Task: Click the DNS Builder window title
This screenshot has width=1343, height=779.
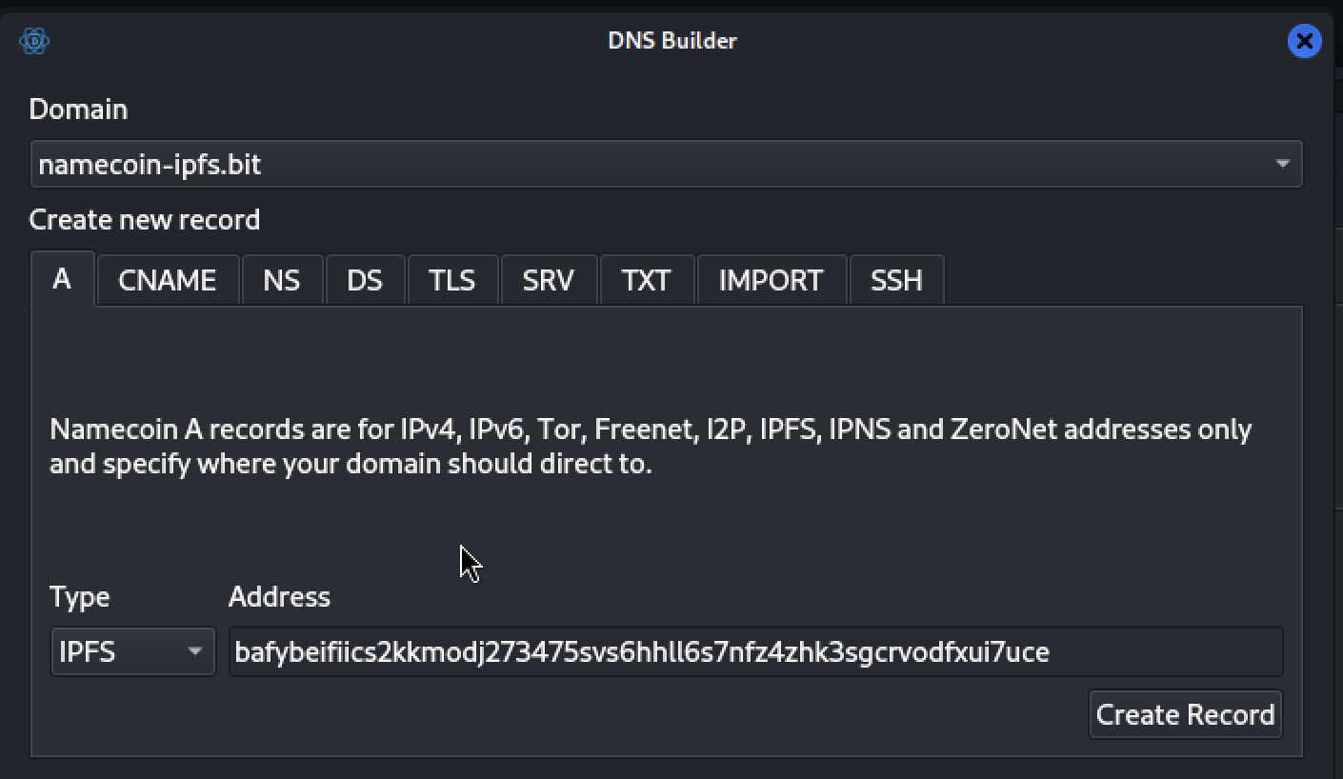Action: pyautogui.click(x=671, y=41)
